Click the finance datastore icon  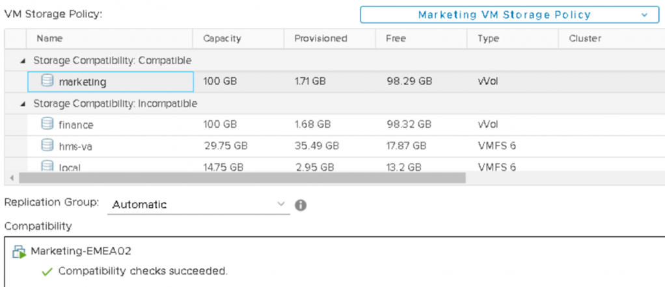tap(47, 125)
